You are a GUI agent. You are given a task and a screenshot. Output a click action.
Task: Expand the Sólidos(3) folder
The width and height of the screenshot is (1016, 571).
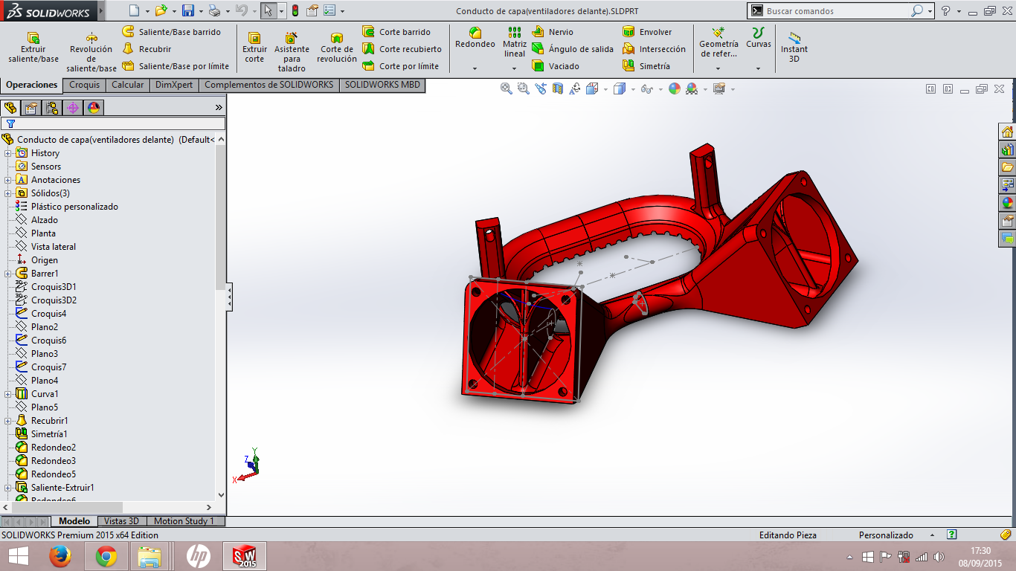[8, 193]
